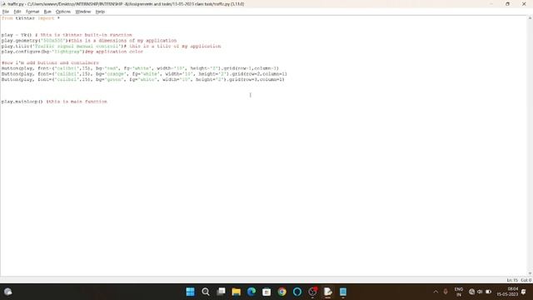
Task: Open the File menu
Action: point(6,12)
